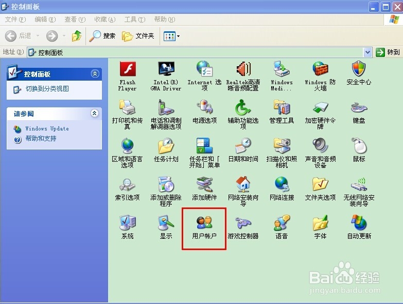Maximize the 控制面板 window
This screenshot has width=403, height=304.
point(386,7)
